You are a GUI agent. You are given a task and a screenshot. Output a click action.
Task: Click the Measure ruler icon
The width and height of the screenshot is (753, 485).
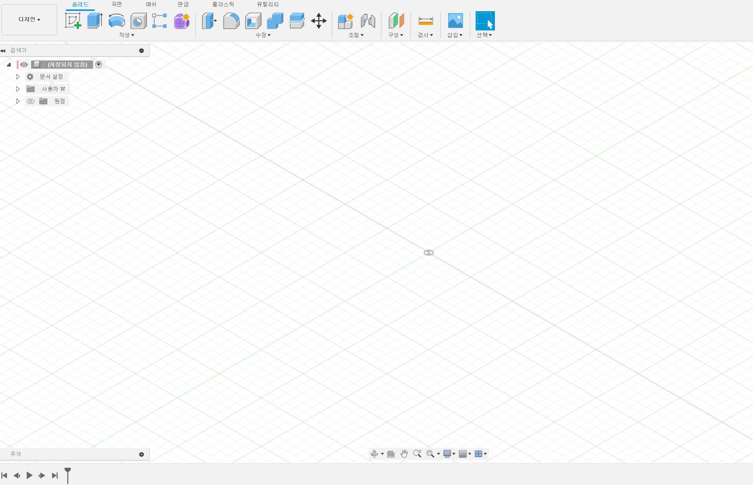tap(426, 21)
